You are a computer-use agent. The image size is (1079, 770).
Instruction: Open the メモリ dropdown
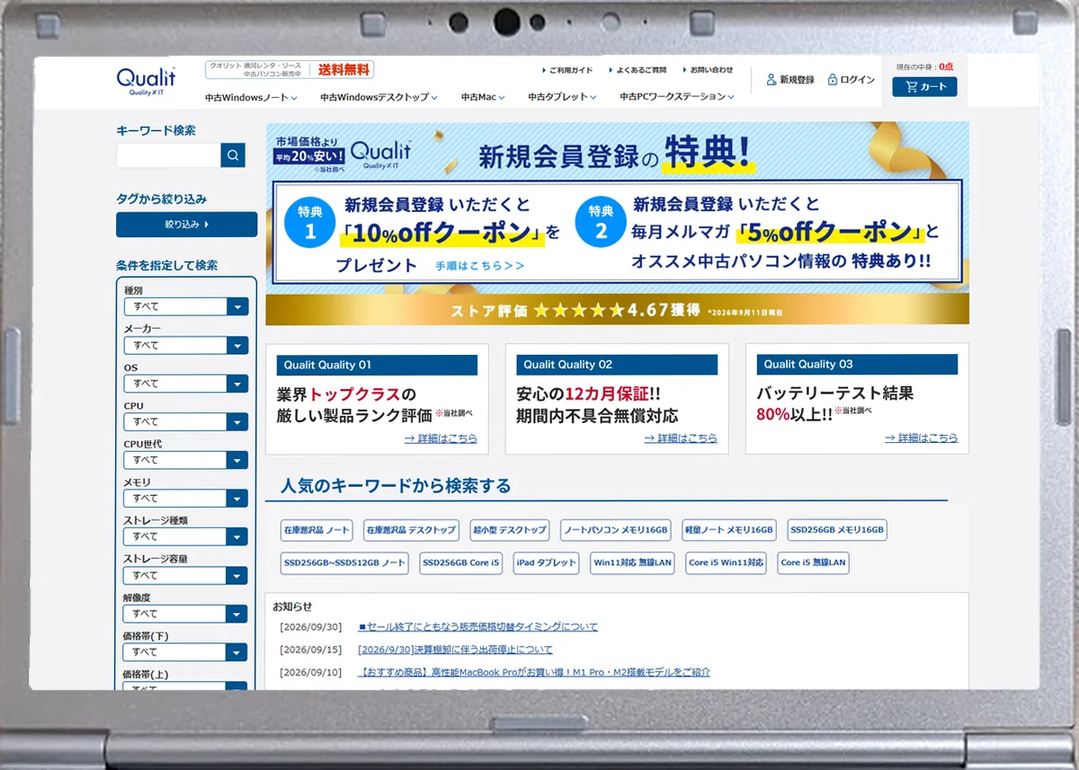point(186,499)
